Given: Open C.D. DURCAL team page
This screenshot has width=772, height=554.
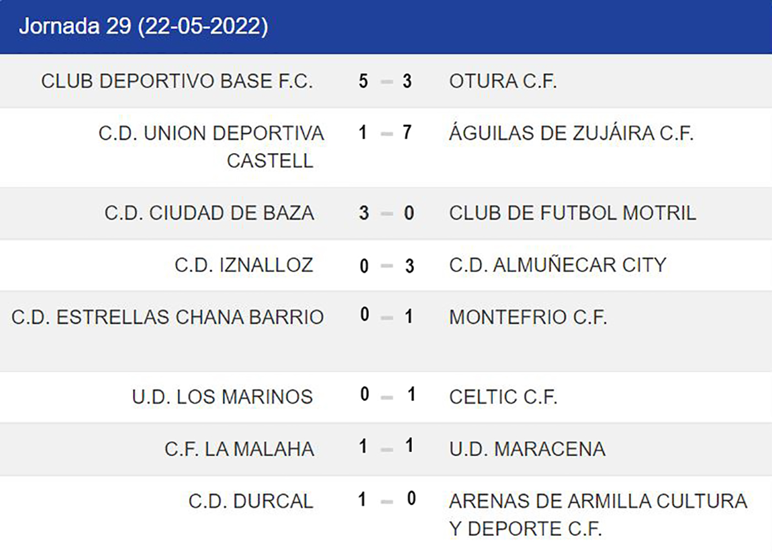Looking at the screenshot, I should click(251, 502).
